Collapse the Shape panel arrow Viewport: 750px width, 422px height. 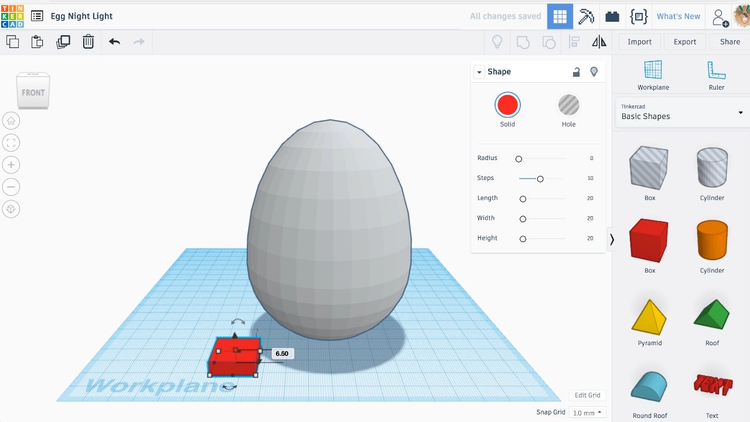479,72
